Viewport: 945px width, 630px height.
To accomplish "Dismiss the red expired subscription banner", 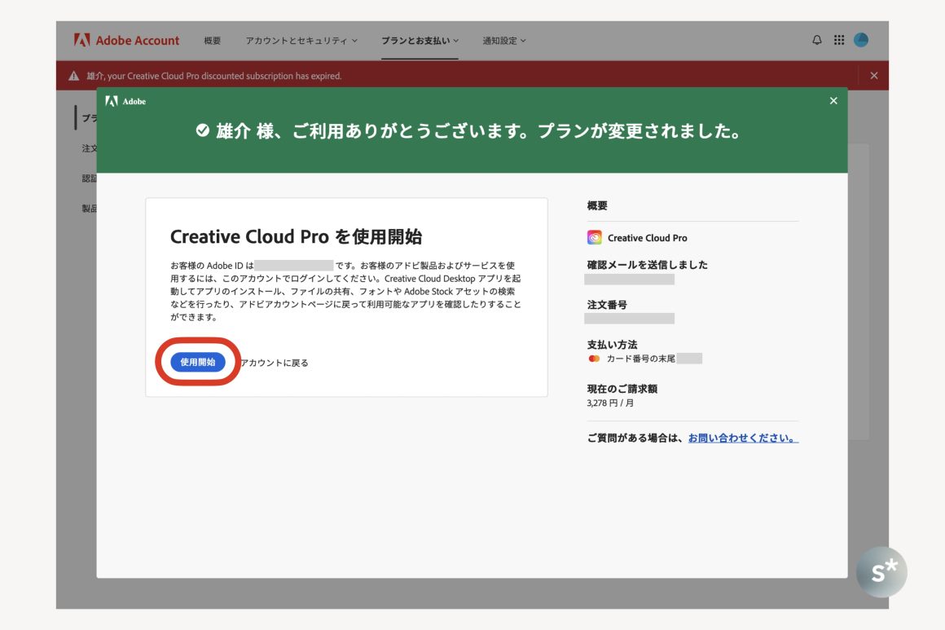I will 874,76.
